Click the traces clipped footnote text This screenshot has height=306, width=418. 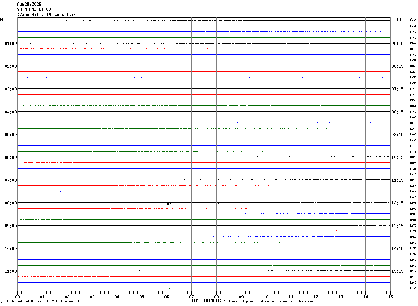[271, 302]
